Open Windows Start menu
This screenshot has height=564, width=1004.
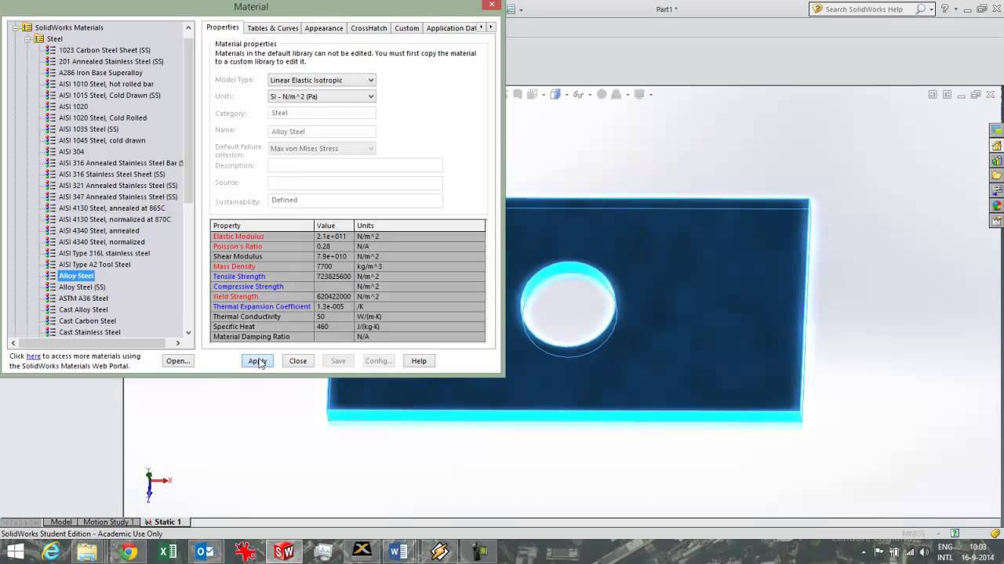(x=14, y=551)
